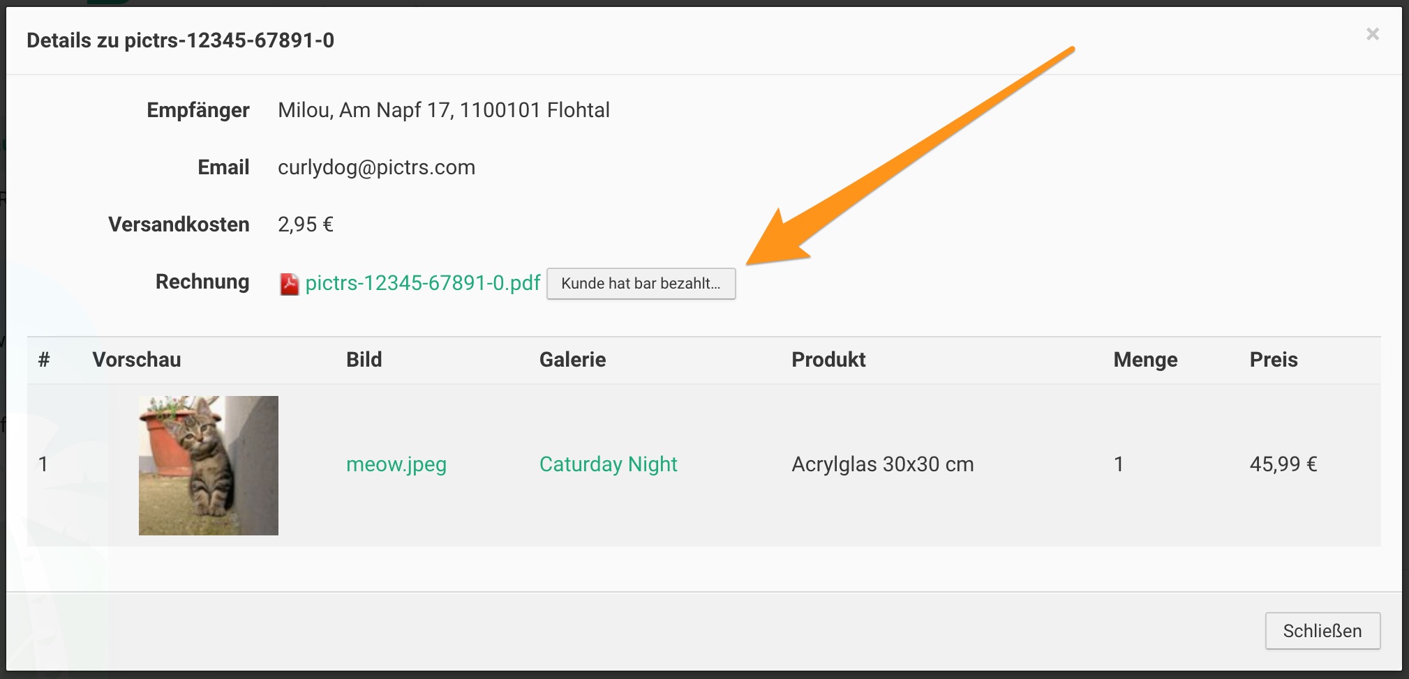Viewport: 1409px width, 679px height.
Task: Click the 2,95 € shipping cost value
Action: [x=305, y=224]
